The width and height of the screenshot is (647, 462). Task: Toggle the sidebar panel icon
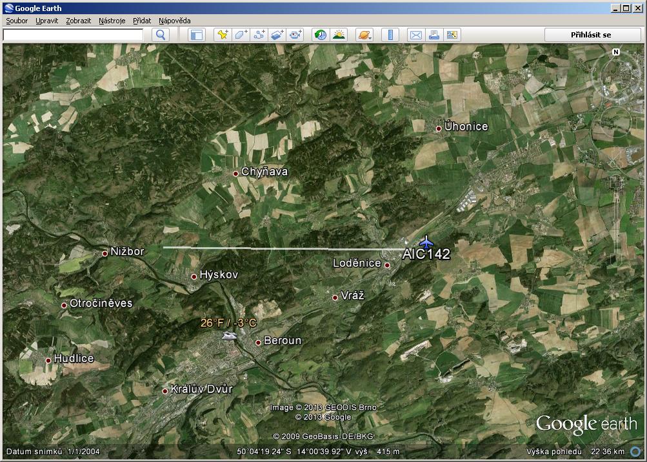coord(197,35)
